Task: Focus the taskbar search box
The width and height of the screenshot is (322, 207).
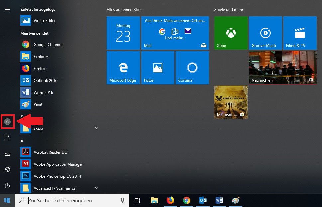Action: [x=72, y=200]
